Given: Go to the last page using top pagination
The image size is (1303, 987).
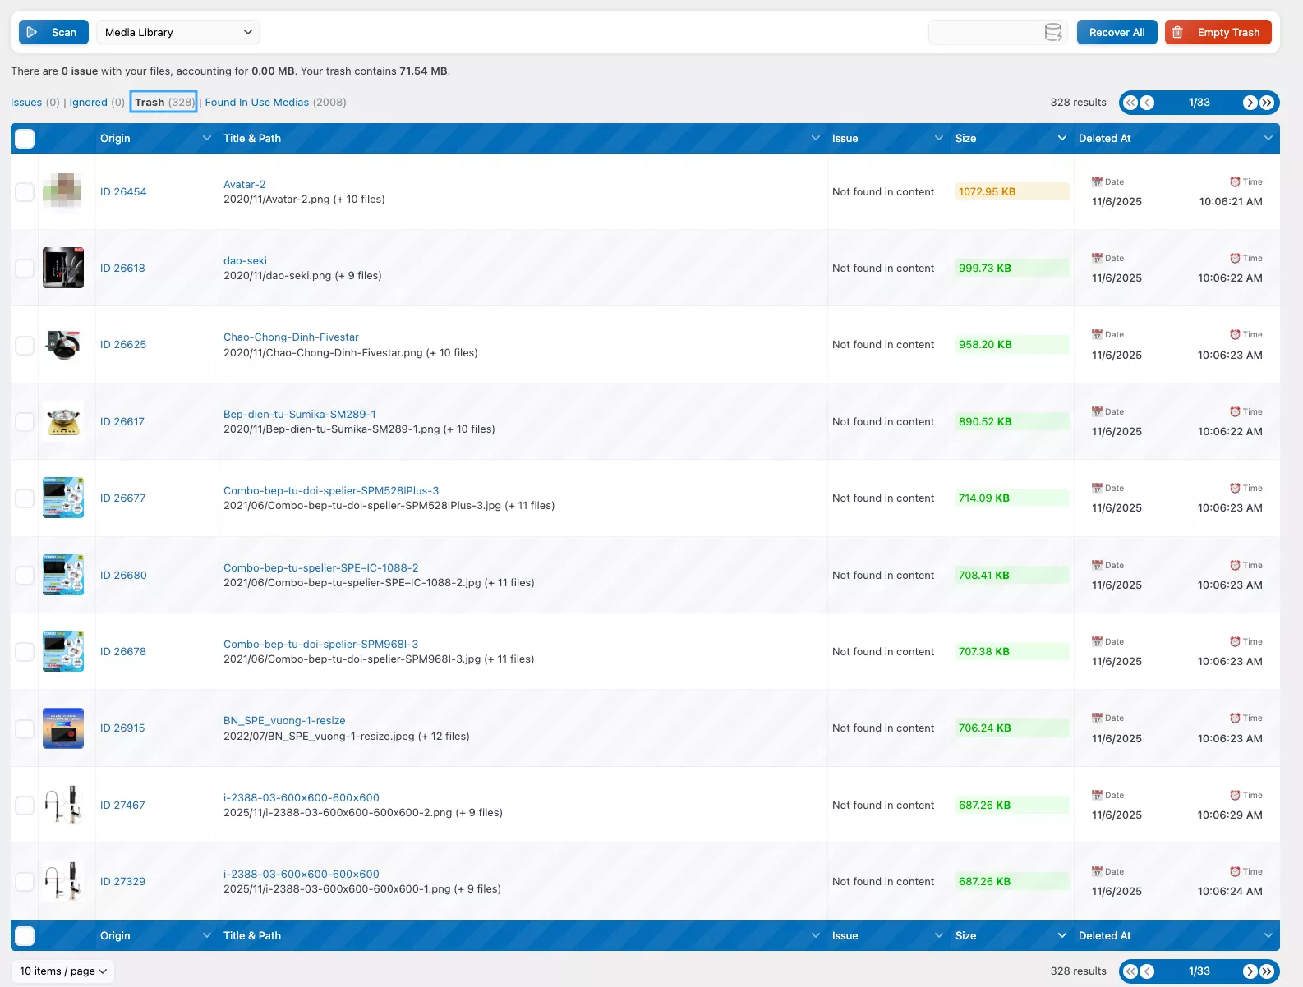Looking at the screenshot, I should [x=1267, y=103].
